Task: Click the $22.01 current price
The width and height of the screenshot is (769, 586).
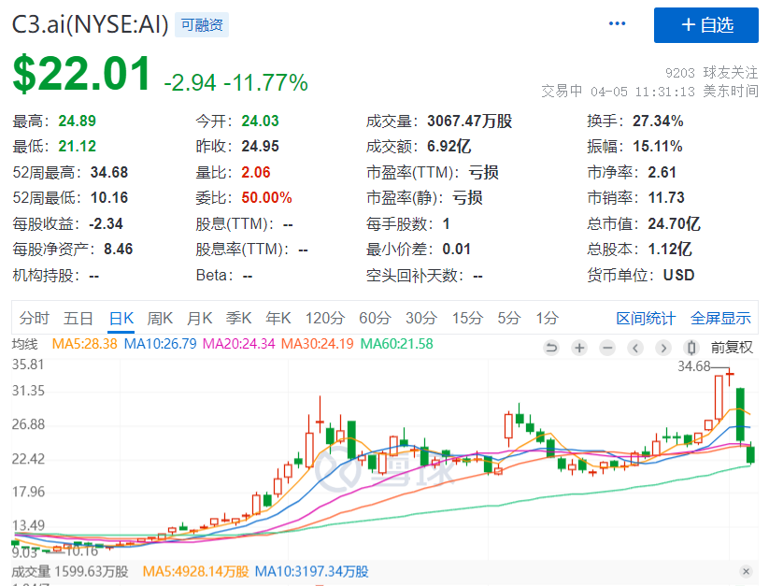Action: 82,74
